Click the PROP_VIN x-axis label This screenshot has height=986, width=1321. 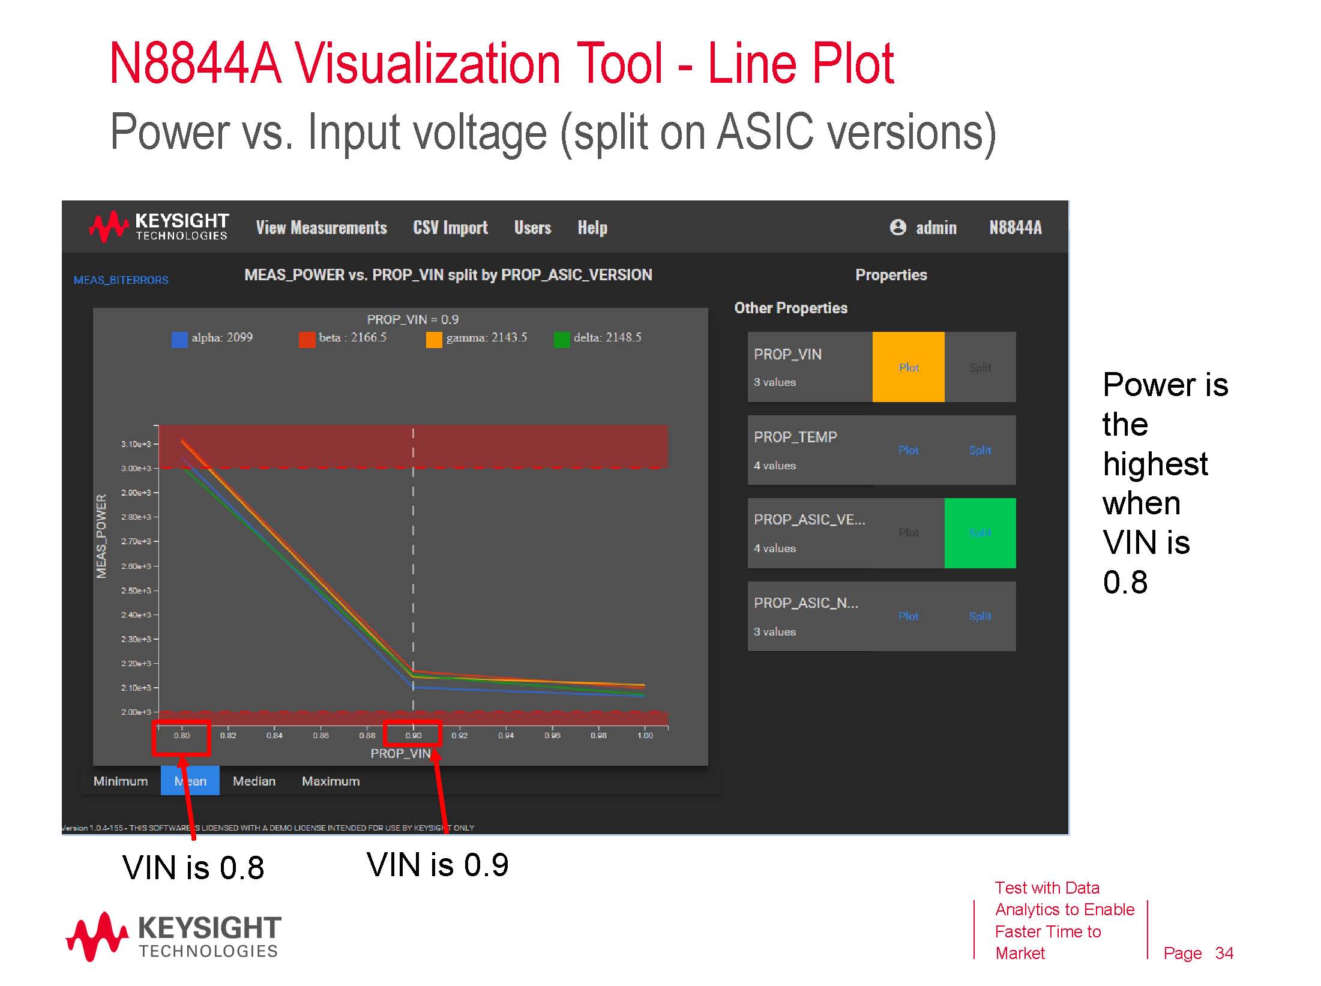pos(400,753)
